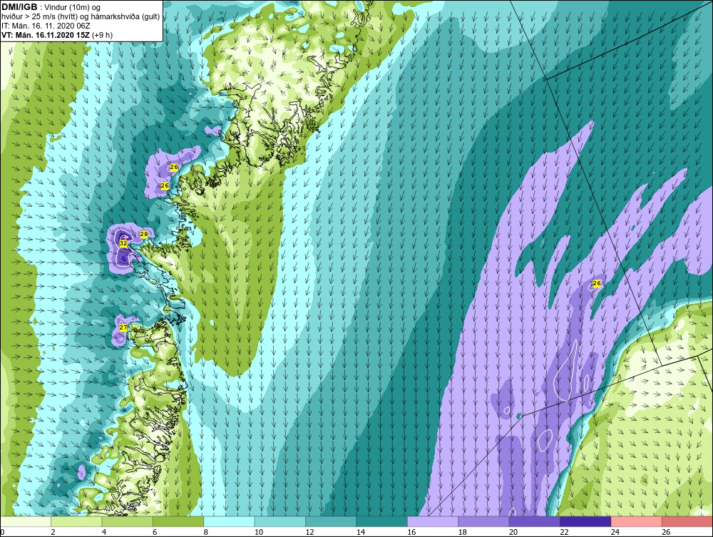The image size is (713, 537).
Task: Click the legend scale number 12
Action: [x=309, y=532]
